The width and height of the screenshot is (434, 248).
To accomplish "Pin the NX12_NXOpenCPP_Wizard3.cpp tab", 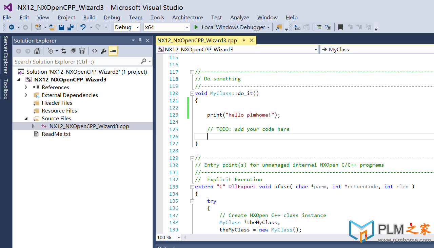I will click(x=243, y=40).
